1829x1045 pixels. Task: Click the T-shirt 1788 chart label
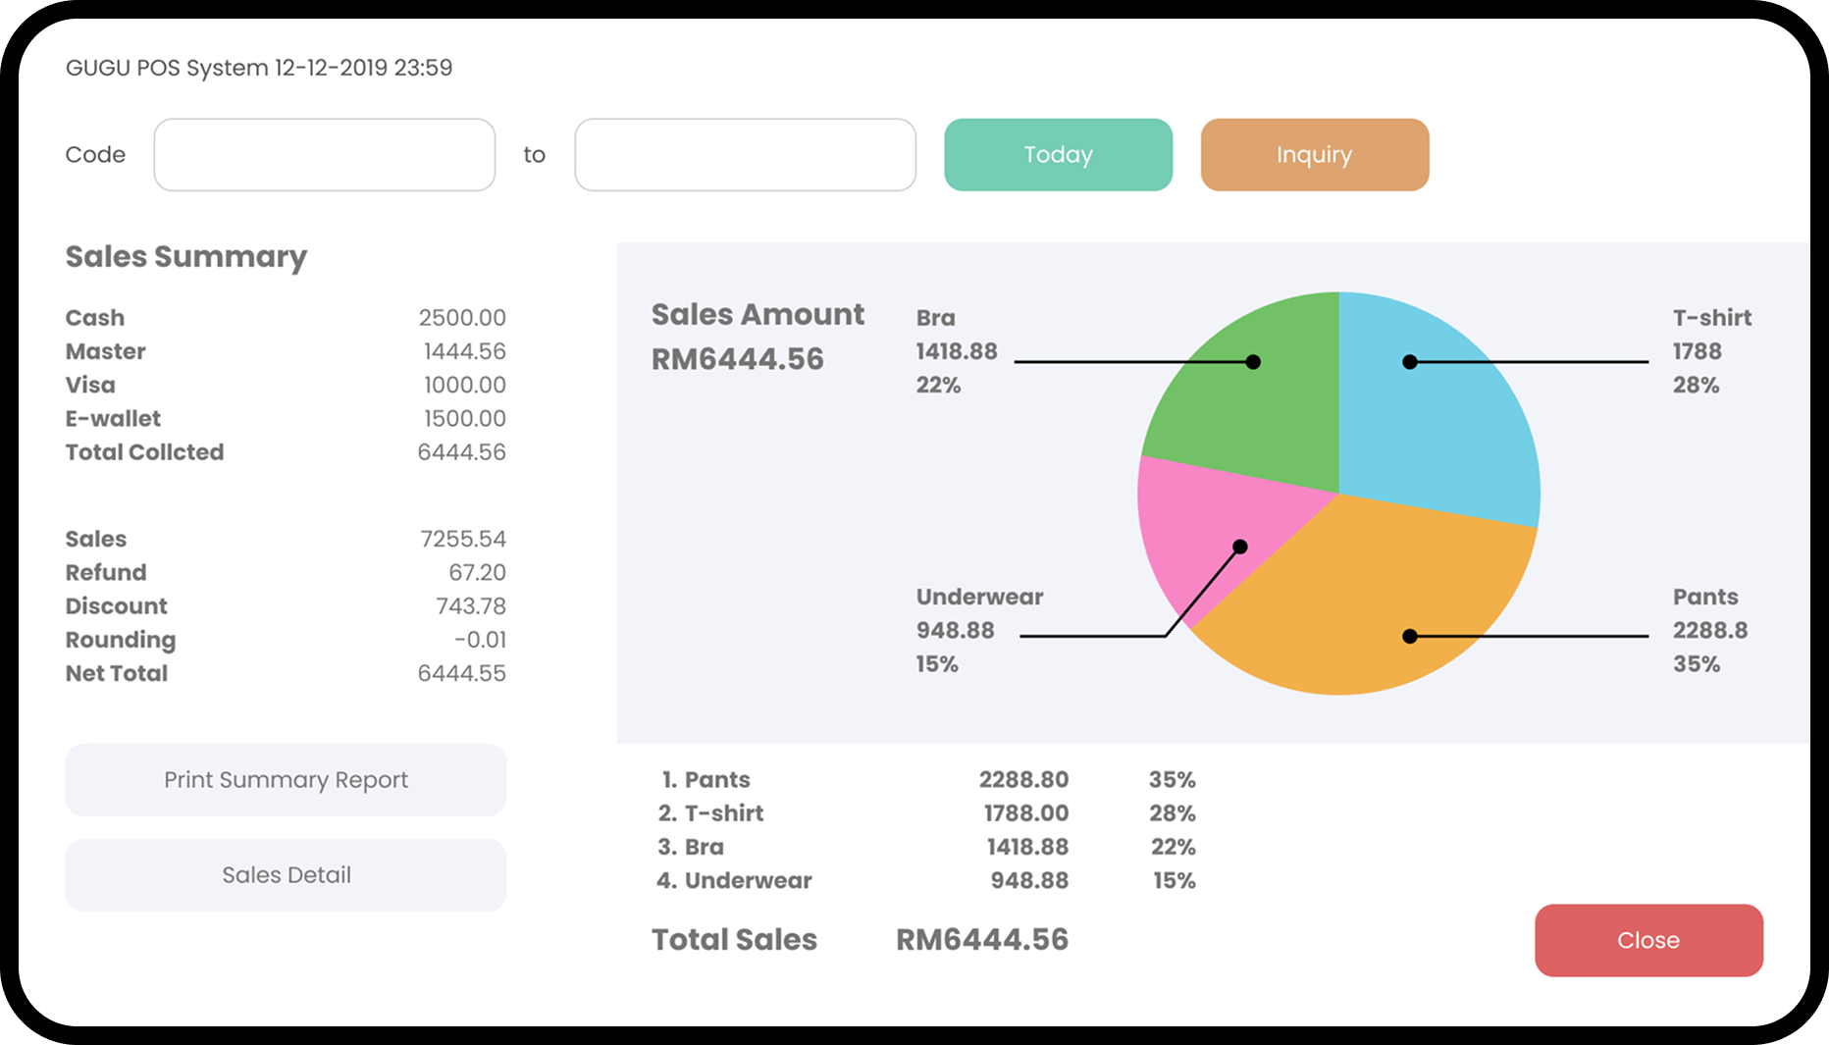point(1711,351)
